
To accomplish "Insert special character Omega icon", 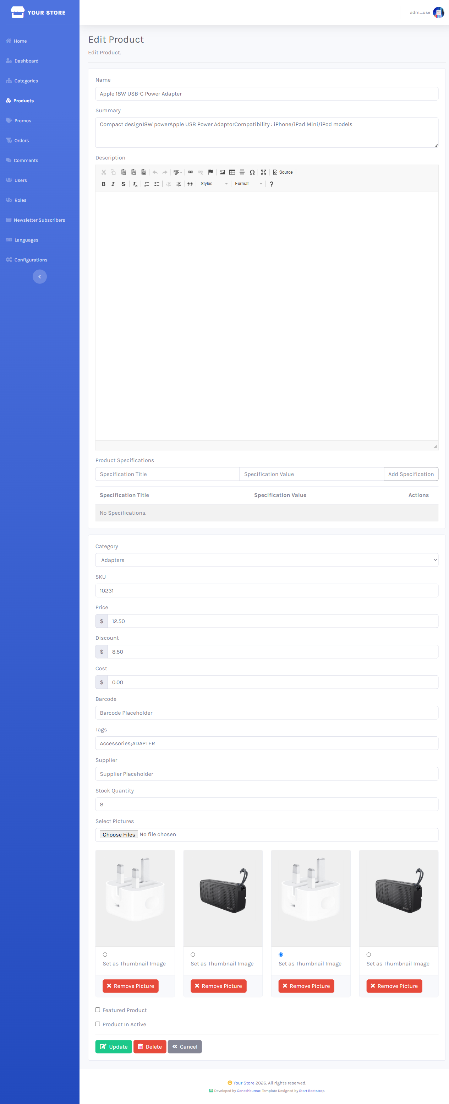I will pos(252,172).
